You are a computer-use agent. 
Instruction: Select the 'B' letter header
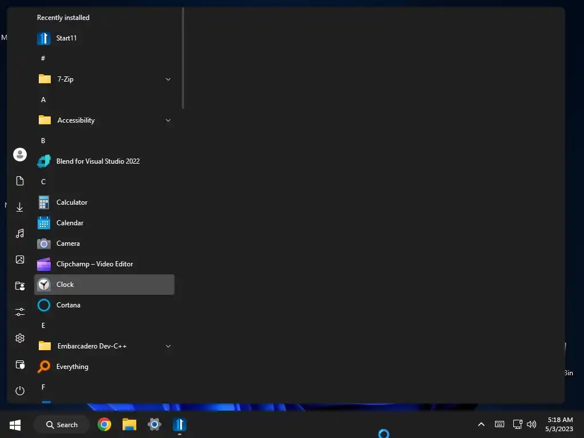coord(43,141)
